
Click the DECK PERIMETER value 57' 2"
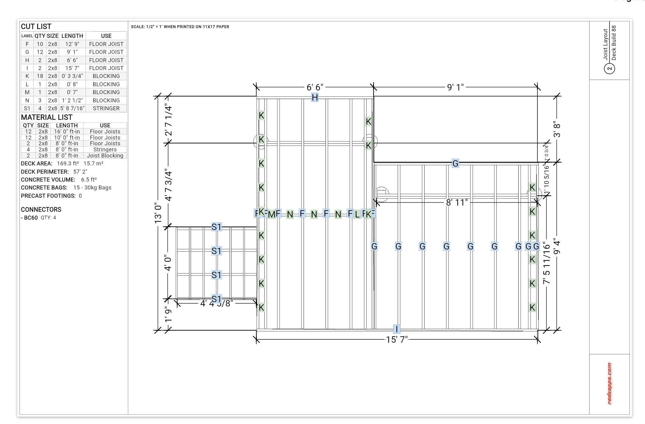point(80,171)
